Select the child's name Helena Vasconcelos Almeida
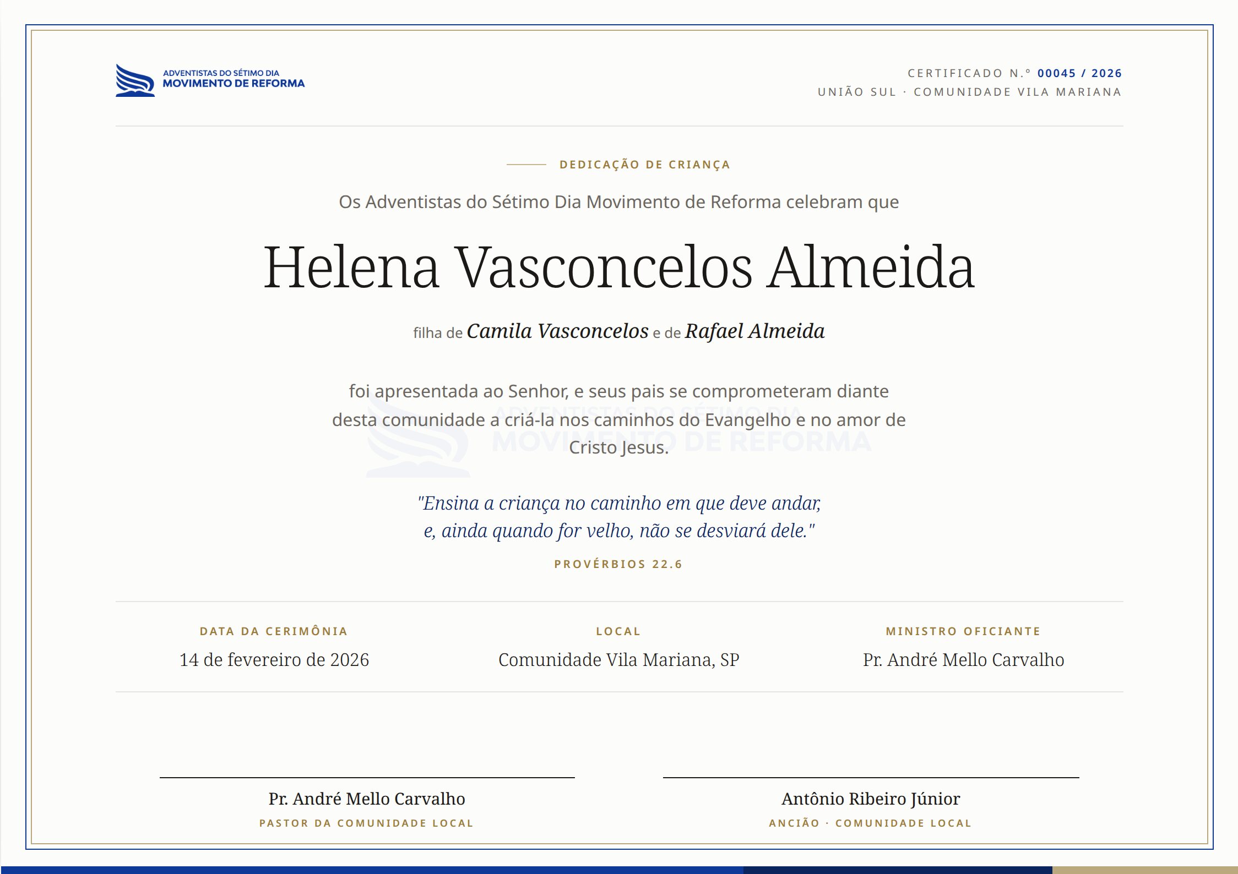 619,267
